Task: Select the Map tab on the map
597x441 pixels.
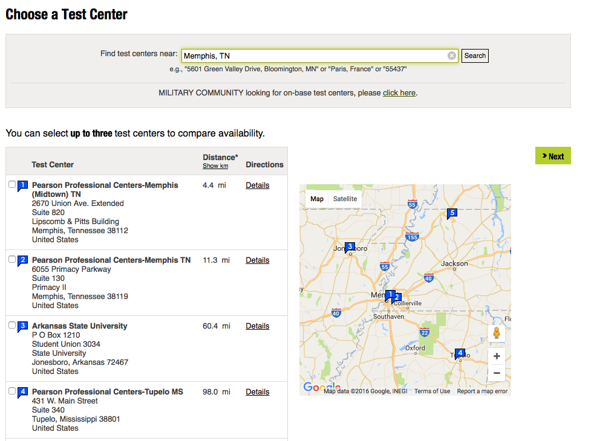Action: click(317, 198)
